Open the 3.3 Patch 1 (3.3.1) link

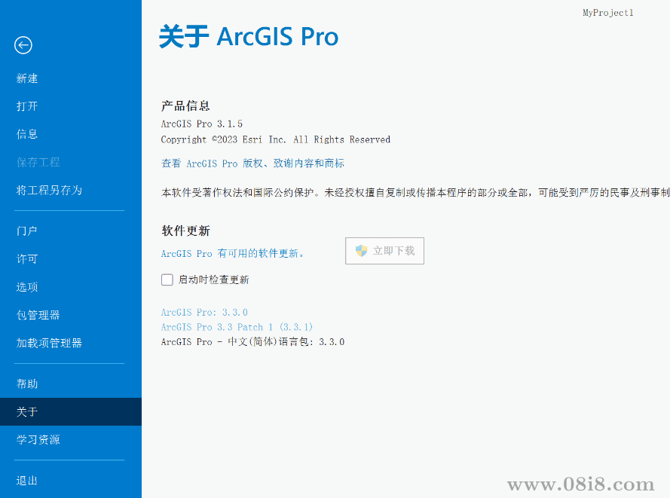point(237,327)
